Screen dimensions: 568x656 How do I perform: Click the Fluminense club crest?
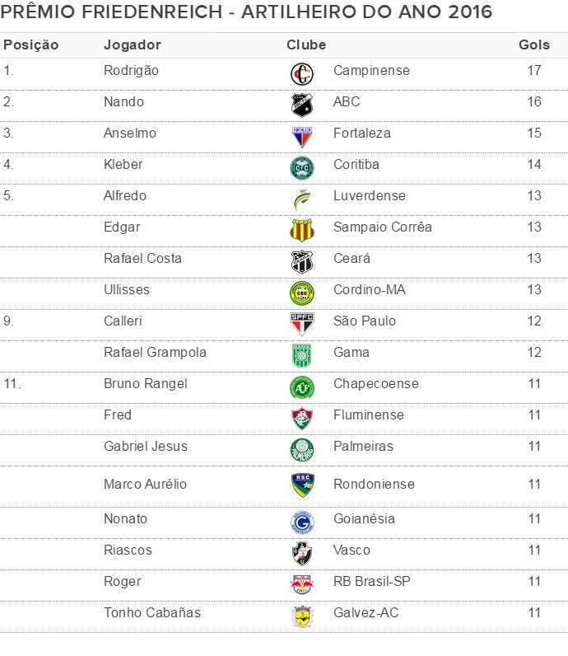click(302, 418)
